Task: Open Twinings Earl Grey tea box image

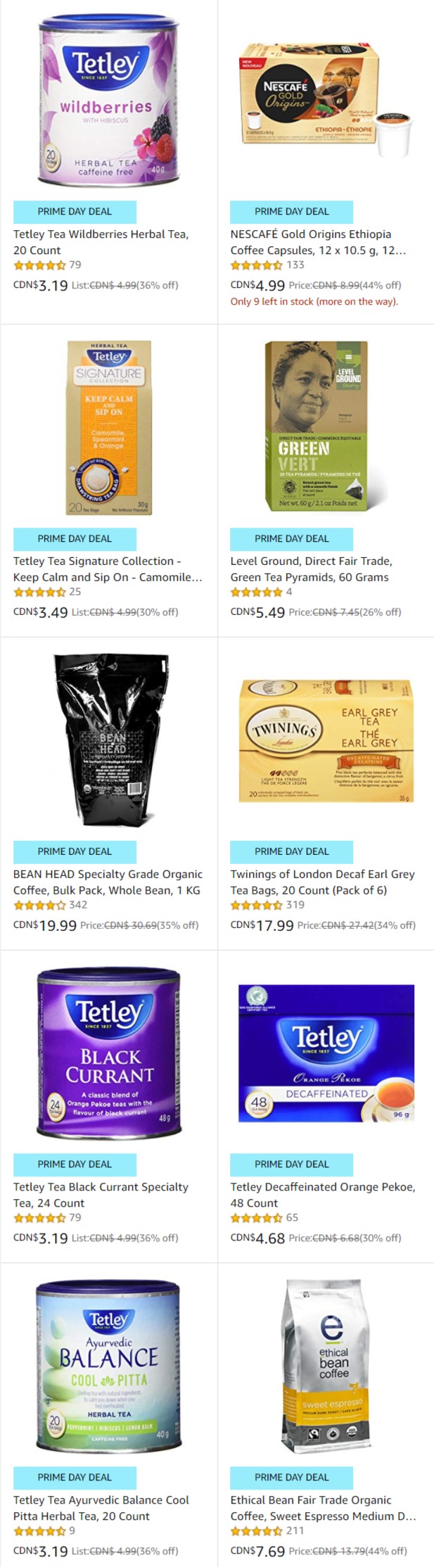Action: tap(326, 740)
